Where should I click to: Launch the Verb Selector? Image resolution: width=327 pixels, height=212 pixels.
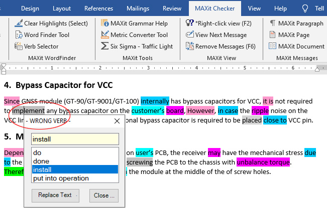41,46
